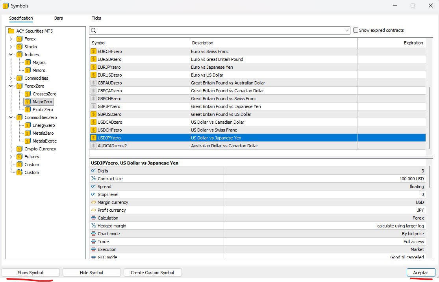The image size is (439, 282).
Task: Click the search magnifier icon
Action: click(94, 31)
